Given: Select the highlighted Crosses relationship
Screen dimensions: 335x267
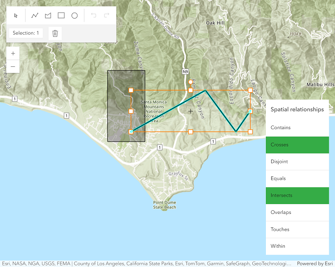Looking at the screenshot, I should click(297, 145).
